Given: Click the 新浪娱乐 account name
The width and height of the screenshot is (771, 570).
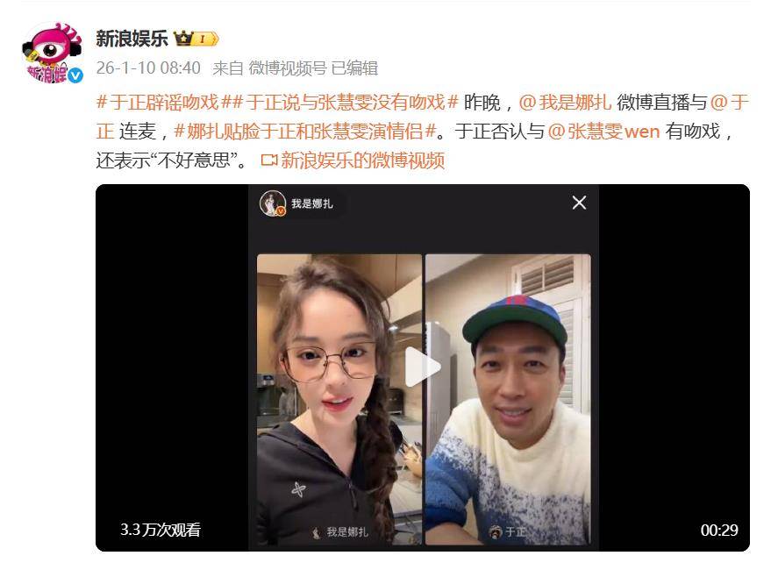Looking at the screenshot, I should click(132, 39).
